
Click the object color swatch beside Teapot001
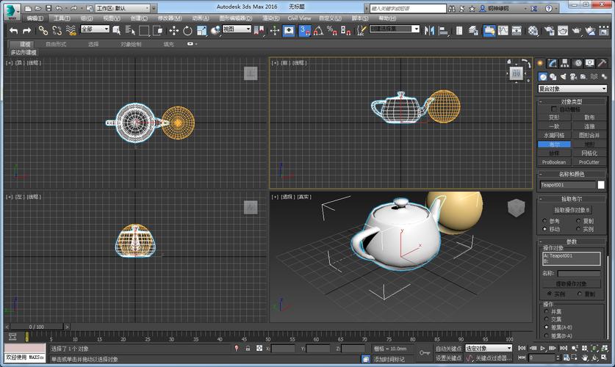point(601,185)
